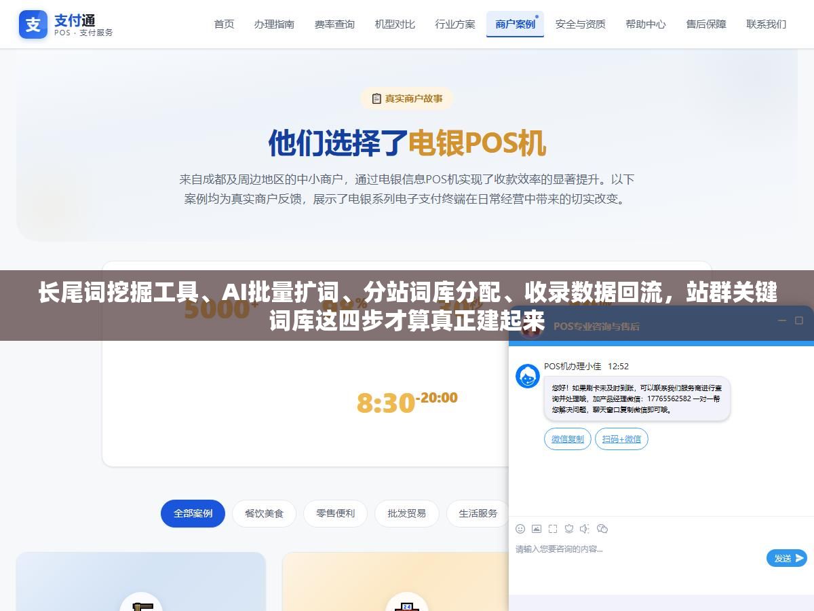
Task: Click the 支付通 logo icon
Action: click(x=33, y=24)
